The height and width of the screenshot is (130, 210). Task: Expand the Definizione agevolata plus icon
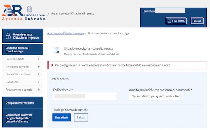coord(39,67)
